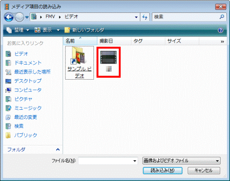Viewport: 230px width, 181px height.
Task: Select the FMV breadcrumb in the address bar
Action: click(x=50, y=16)
